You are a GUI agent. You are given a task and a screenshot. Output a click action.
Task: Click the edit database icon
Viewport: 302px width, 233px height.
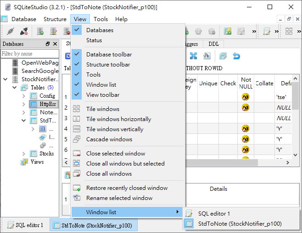pos(53,31)
